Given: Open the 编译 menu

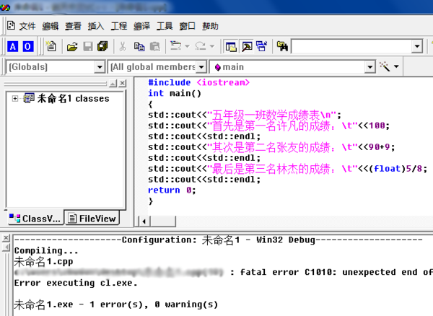Looking at the screenshot, I should point(141,26).
